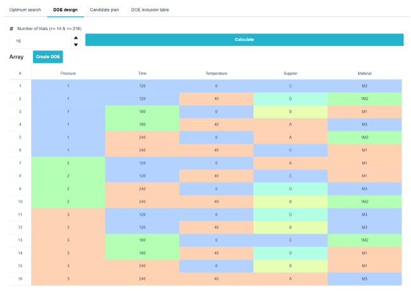
Task: Click the Material column header
Action: point(364,73)
